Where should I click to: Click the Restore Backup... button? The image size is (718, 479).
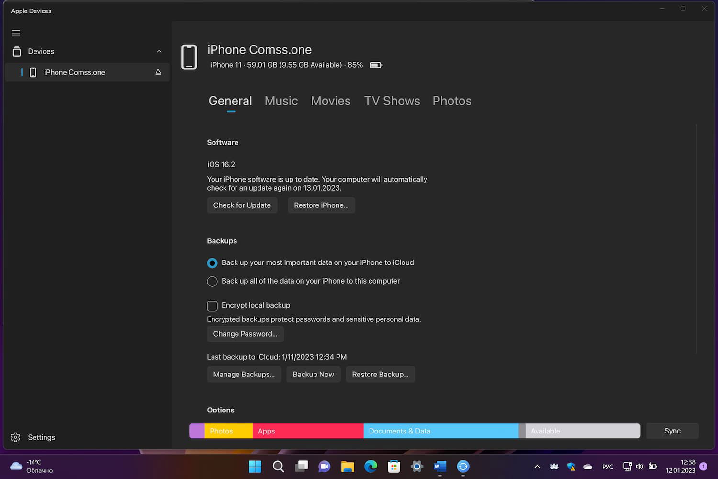381,374
